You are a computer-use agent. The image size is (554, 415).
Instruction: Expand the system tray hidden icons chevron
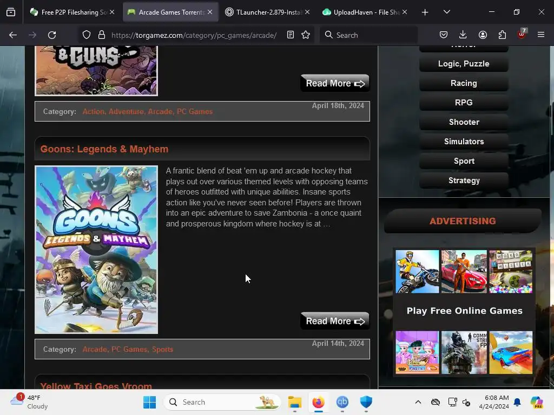coord(418,402)
